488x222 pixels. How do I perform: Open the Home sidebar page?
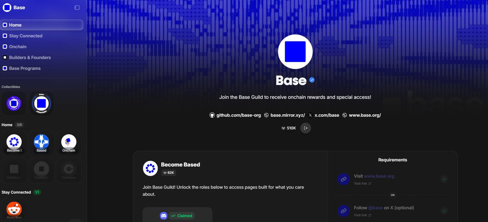[42, 25]
